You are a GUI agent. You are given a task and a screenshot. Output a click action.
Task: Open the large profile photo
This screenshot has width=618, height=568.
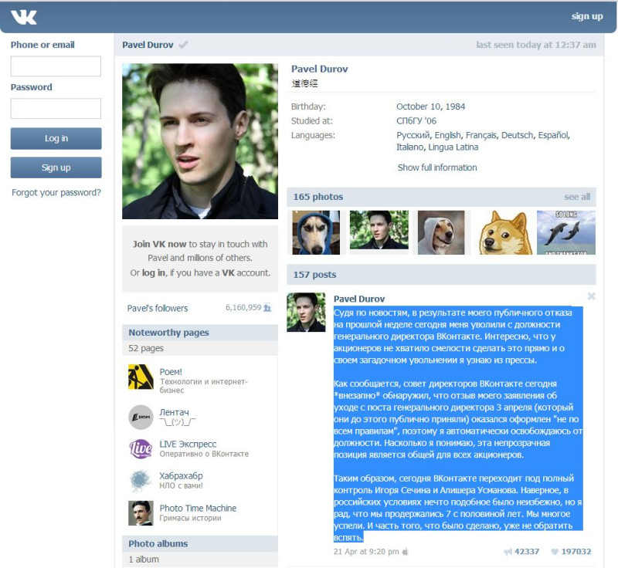point(200,141)
